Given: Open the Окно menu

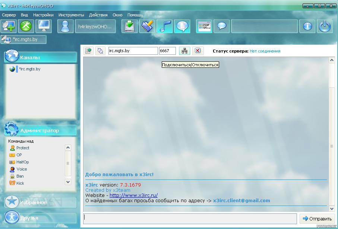Looking at the screenshot, I should pos(117,15).
